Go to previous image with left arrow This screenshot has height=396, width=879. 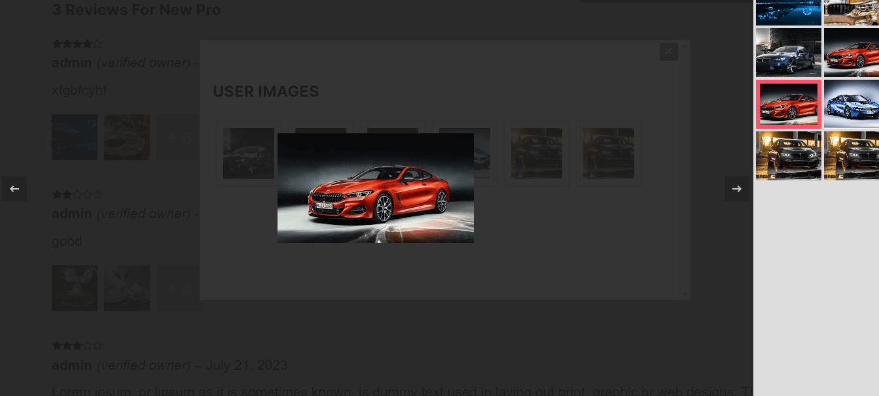(x=14, y=189)
